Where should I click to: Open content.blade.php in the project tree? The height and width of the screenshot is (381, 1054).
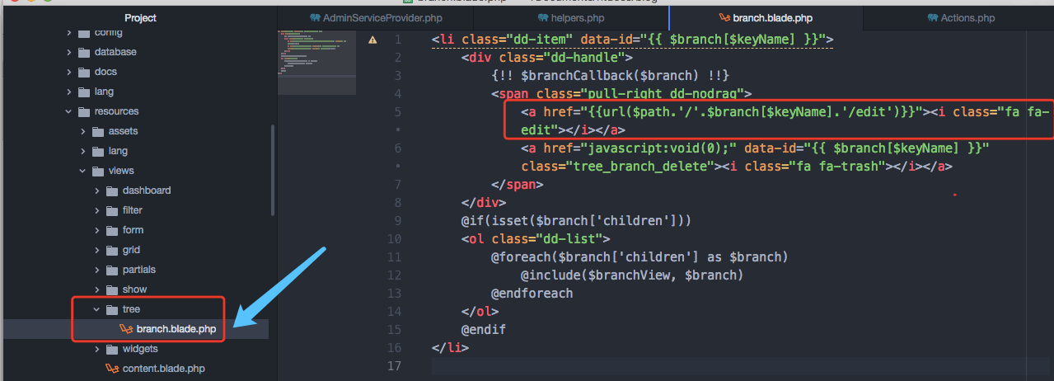tap(164, 369)
